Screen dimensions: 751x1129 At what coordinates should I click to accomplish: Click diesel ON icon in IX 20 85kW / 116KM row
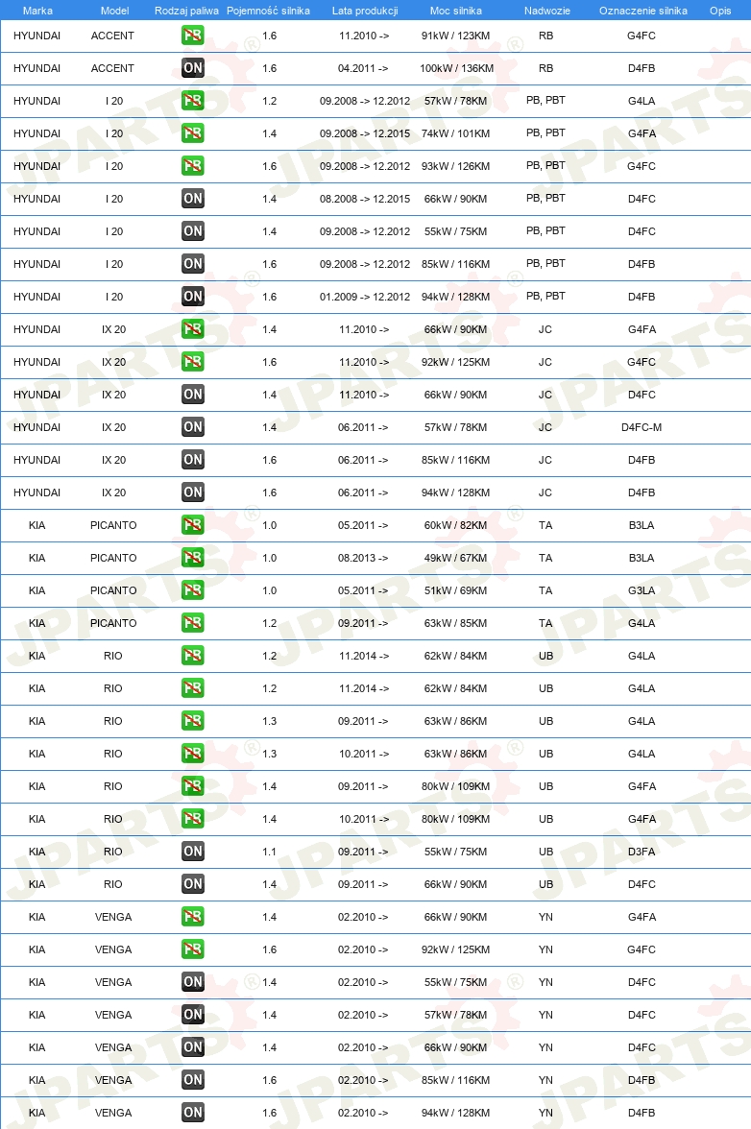(192, 459)
